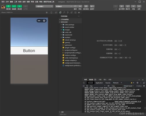Click the Button in the simulator preview
Screen dimensions: 146x116
[x=29, y=51]
